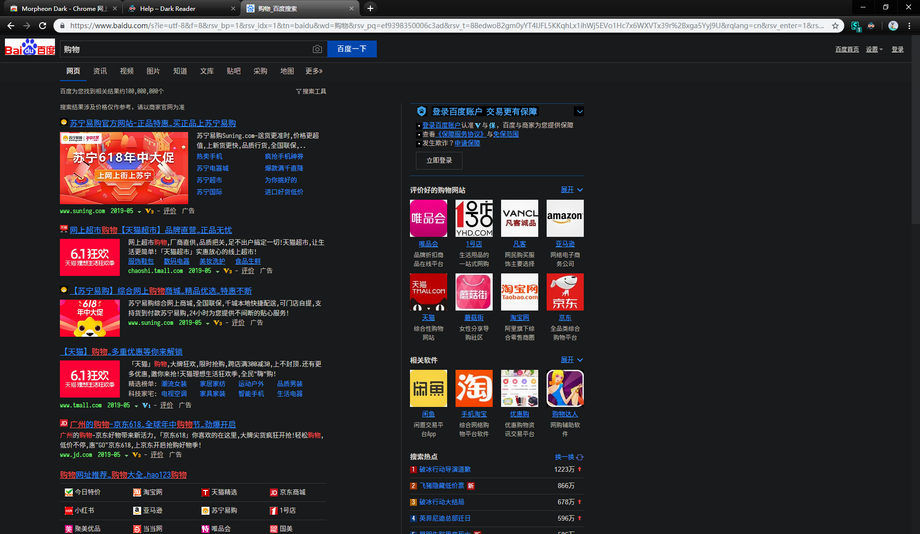
Task: Open the 京东 logo tile
Action: click(x=565, y=292)
